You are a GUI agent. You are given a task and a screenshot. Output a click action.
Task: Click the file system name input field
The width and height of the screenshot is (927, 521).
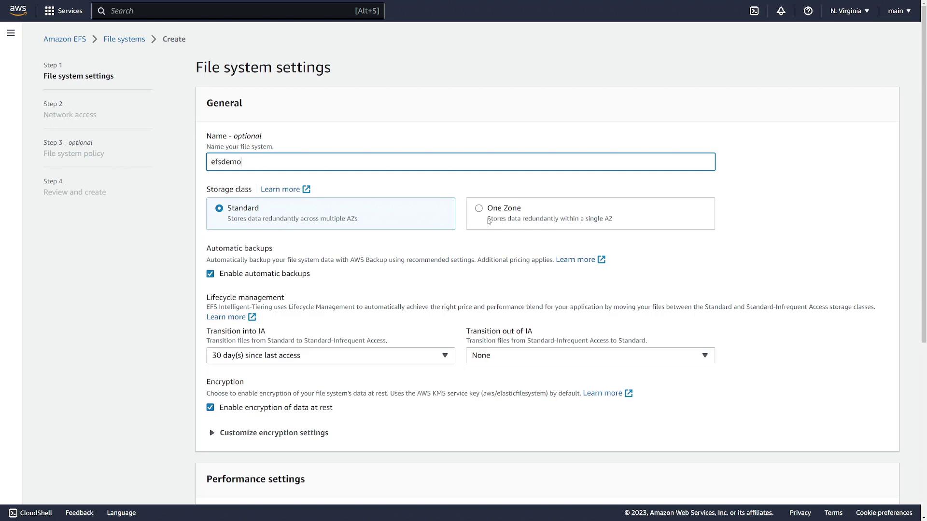pos(460,162)
